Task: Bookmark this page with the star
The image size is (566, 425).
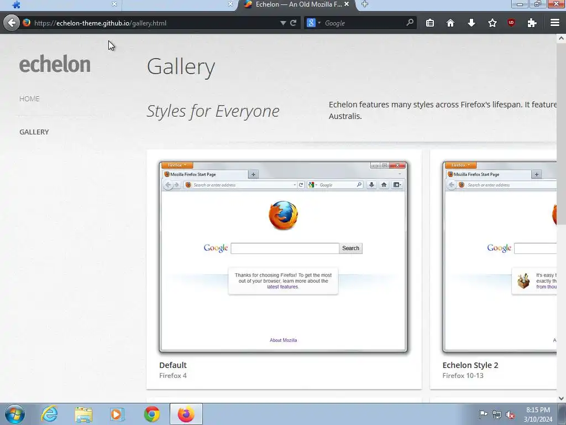Action: click(x=492, y=23)
